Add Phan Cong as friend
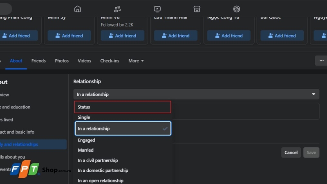The image size is (327, 184). [18, 36]
